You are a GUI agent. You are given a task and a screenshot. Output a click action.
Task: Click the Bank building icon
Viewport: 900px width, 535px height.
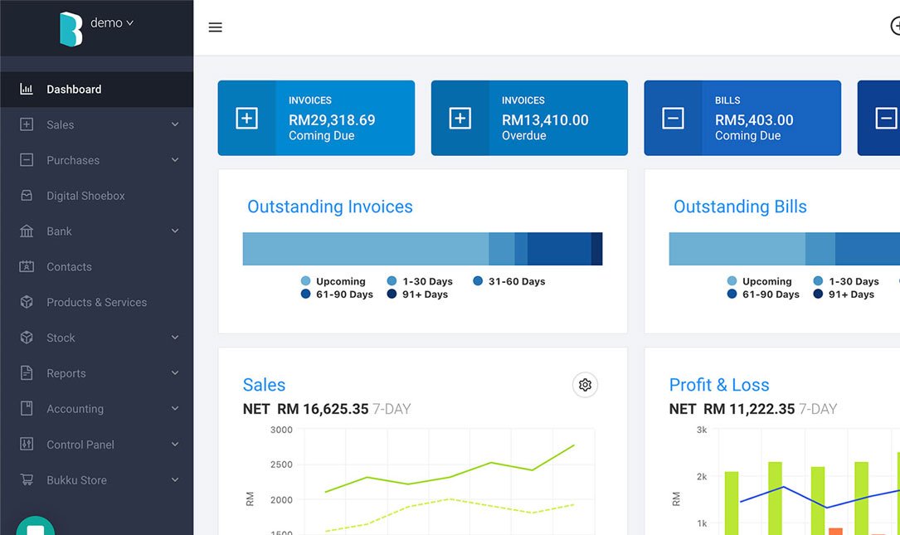coord(27,231)
